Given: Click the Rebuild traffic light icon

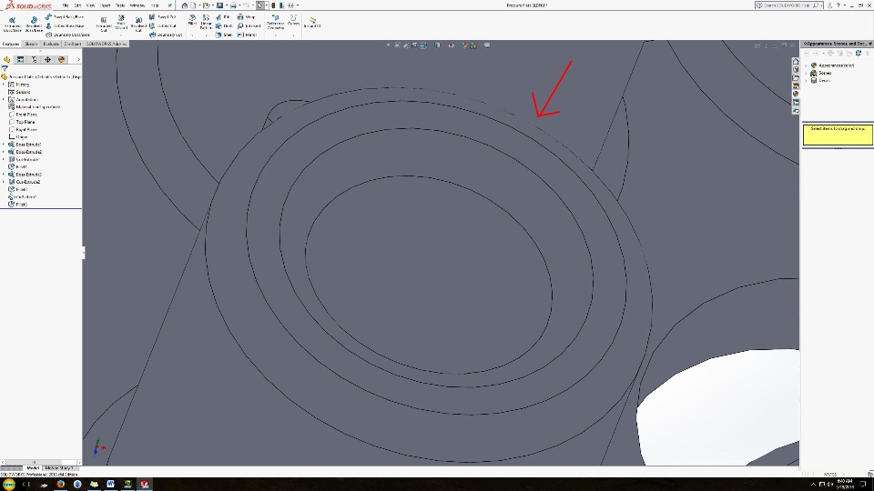Looking at the screenshot, I should point(273,5).
